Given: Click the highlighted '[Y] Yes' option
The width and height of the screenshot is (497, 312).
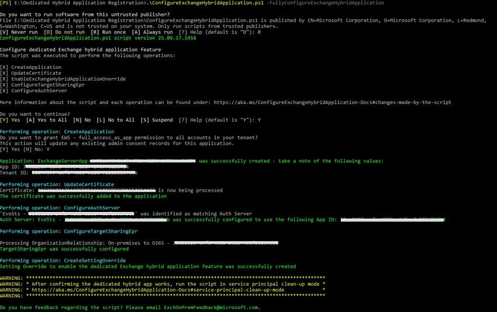Looking at the screenshot, I should 10,120.
